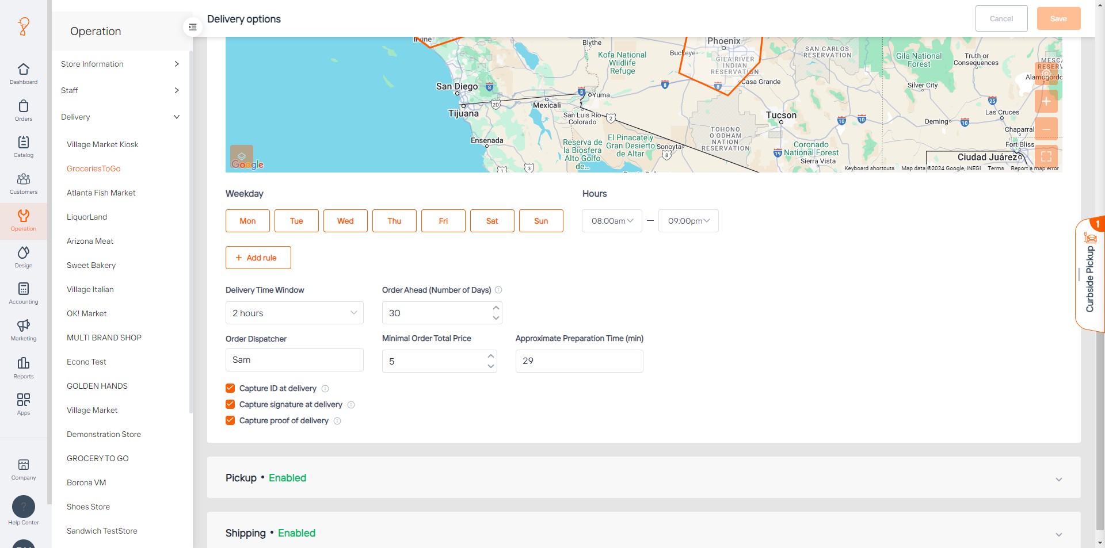1105x548 pixels.
Task: Select Atlanta Fish Market store
Action: coord(101,193)
